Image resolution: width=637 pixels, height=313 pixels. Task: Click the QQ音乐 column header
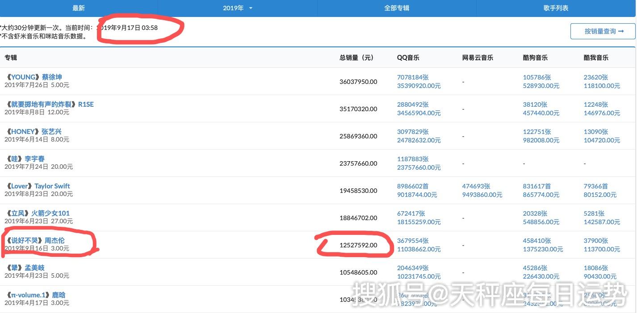(408, 58)
